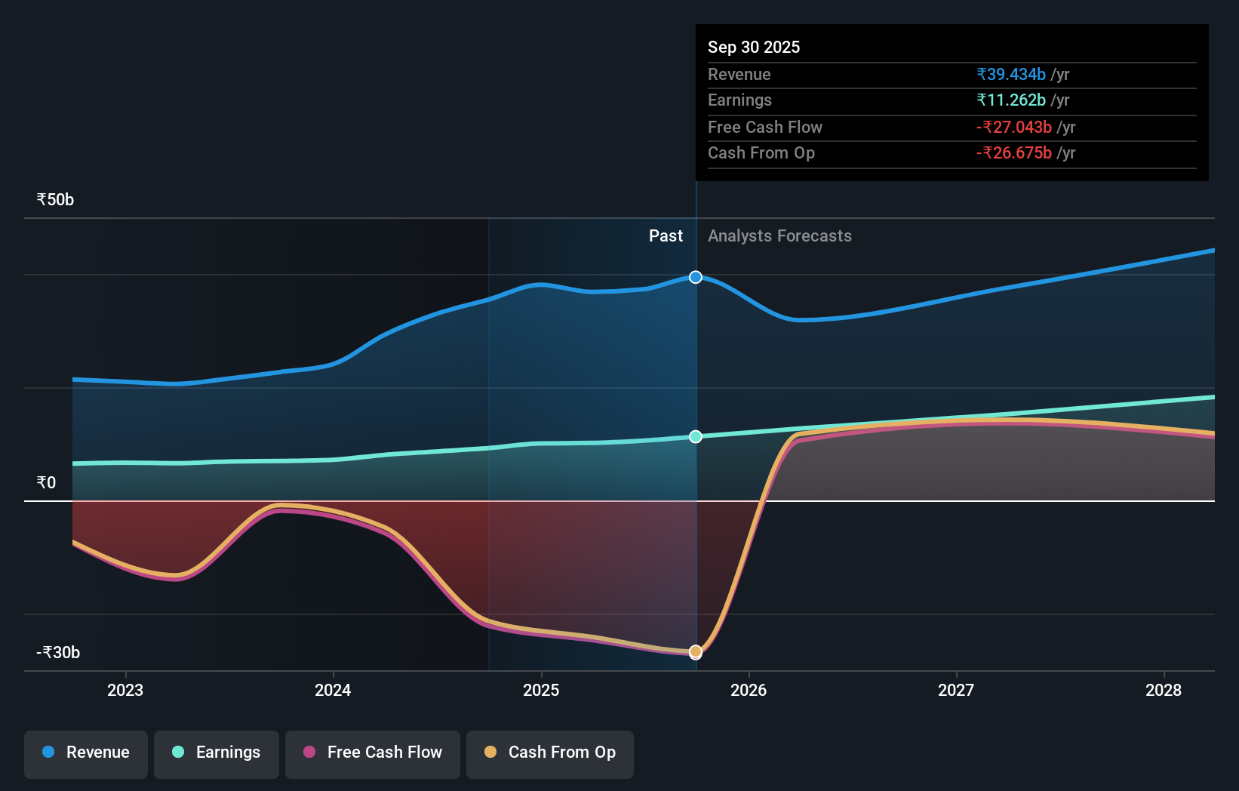Click the pink Free Cash Flow legend dot

[309, 753]
